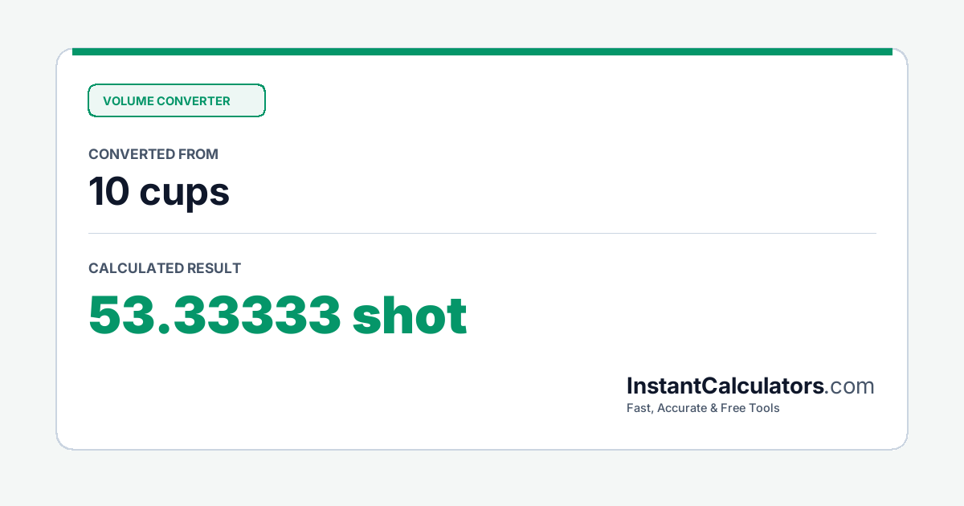
Task: Click the horizontal divider below 10 cups
Action: click(x=482, y=233)
